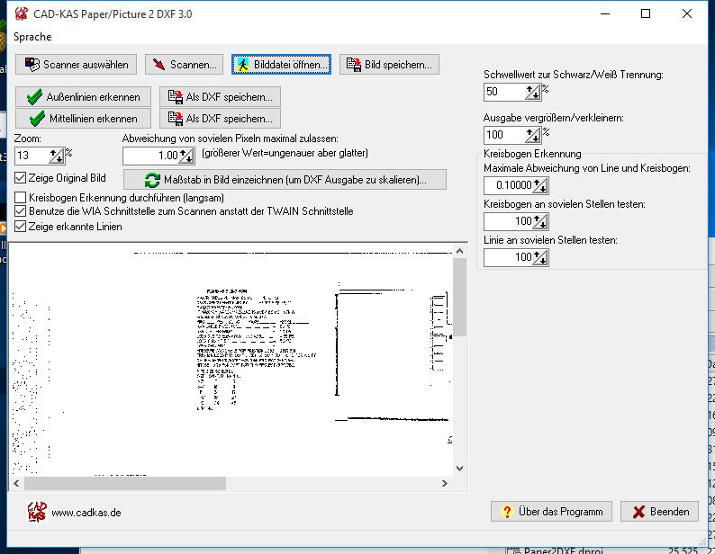The image size is (715, 554).
Task: Uncheck Benutze die WIA Schnittstelle option
Action: coord(21,211)
